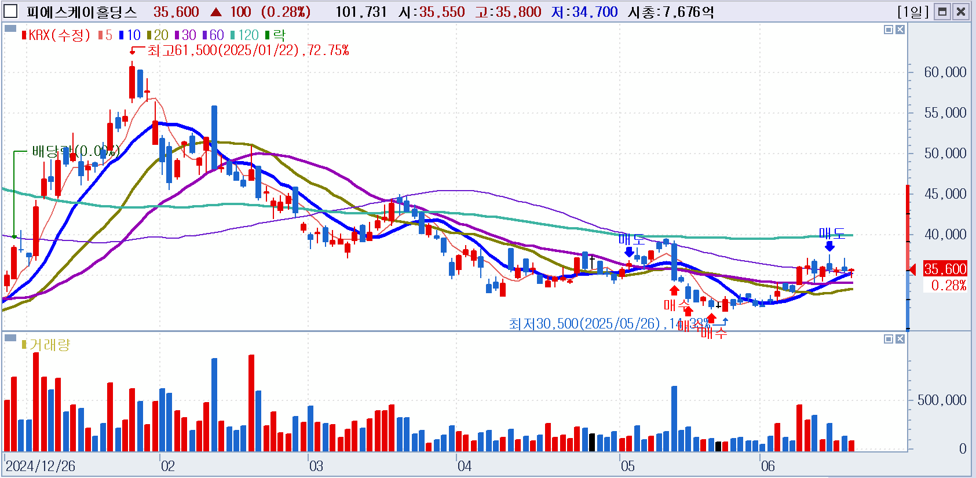Click the blue 매도 arrow in June
Screen dimensions: 976x478
click(829, 246)
